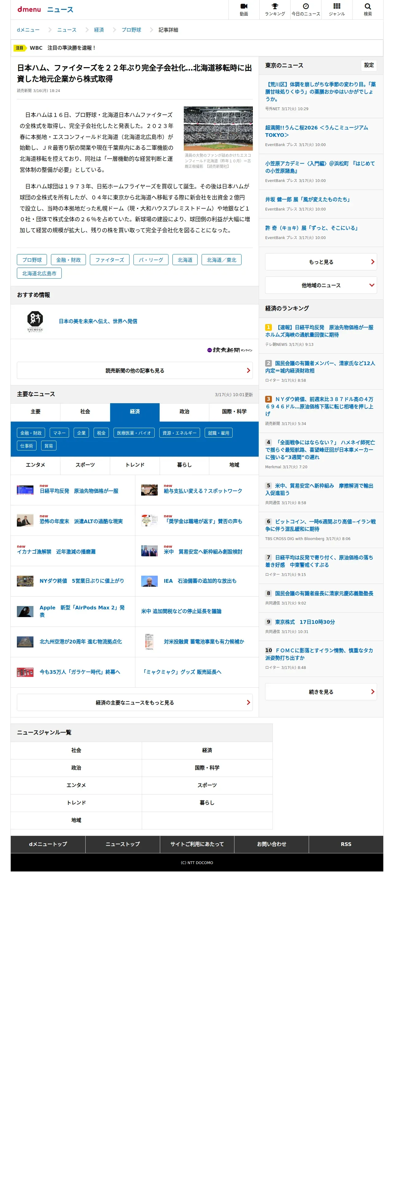Click ニューストップ footer link
Viewport: 394px width, 1182px height.
click(x=122, y=844)
